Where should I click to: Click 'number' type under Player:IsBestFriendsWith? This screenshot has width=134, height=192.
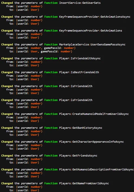tap(36, 76)
